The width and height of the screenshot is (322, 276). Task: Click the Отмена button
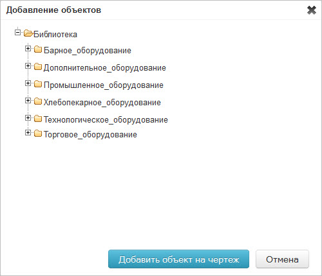pos(282,259)
